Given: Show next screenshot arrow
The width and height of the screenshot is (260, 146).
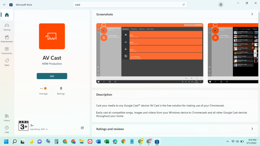Looking at the screenshot, I should (x=255, y=53).
